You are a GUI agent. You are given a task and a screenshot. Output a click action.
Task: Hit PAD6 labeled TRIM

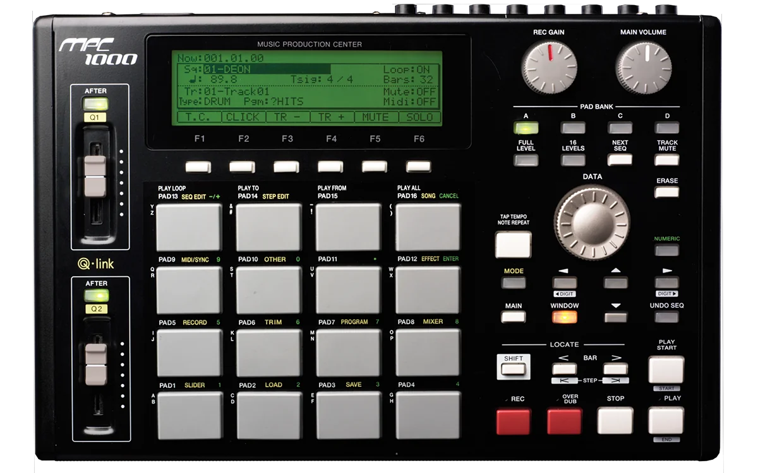(269, 353)
